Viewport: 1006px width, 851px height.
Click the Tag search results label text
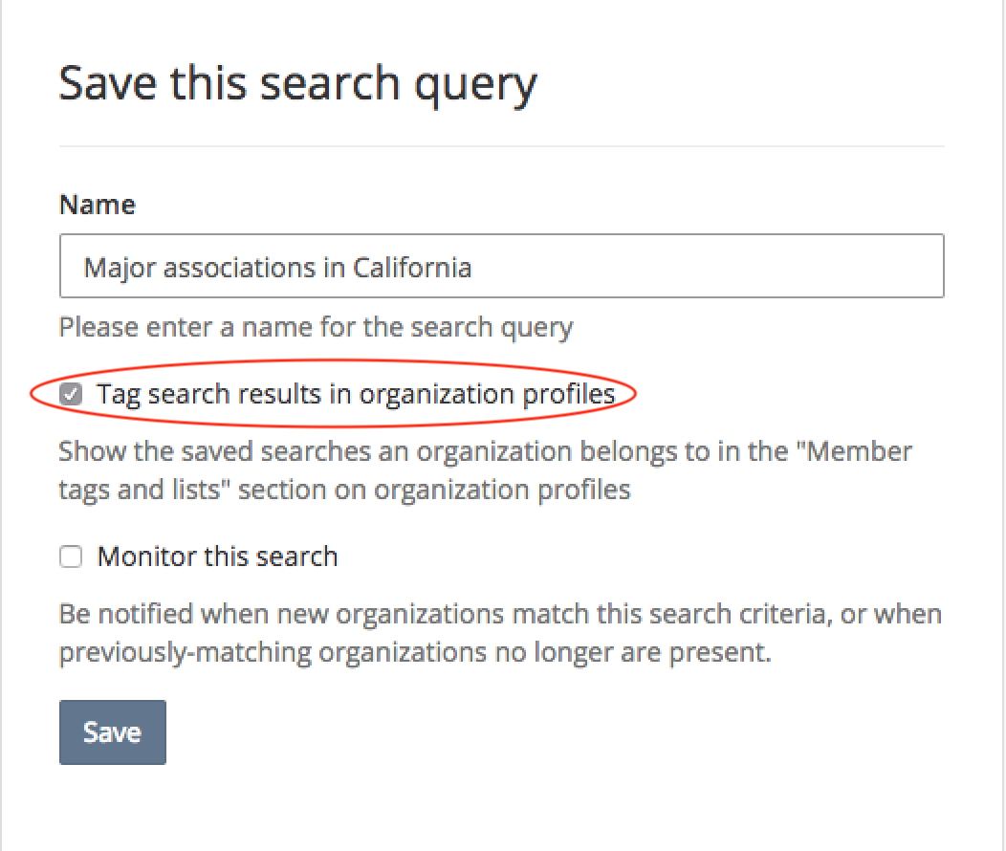click(x=354, y=393)
